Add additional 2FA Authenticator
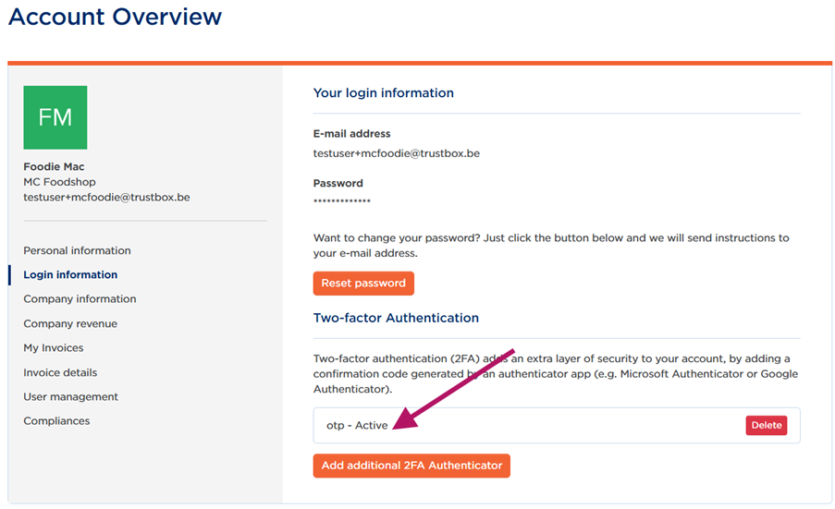Viewport: 835px width, 509px height. coord(411,466)
